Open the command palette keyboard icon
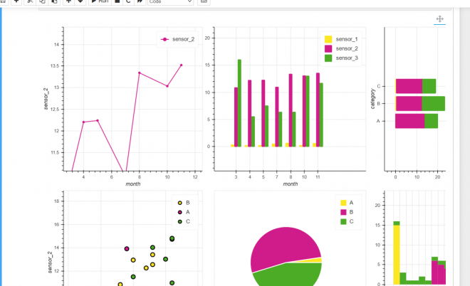Viewport: 470px width, 286px height. coord(204,2)
